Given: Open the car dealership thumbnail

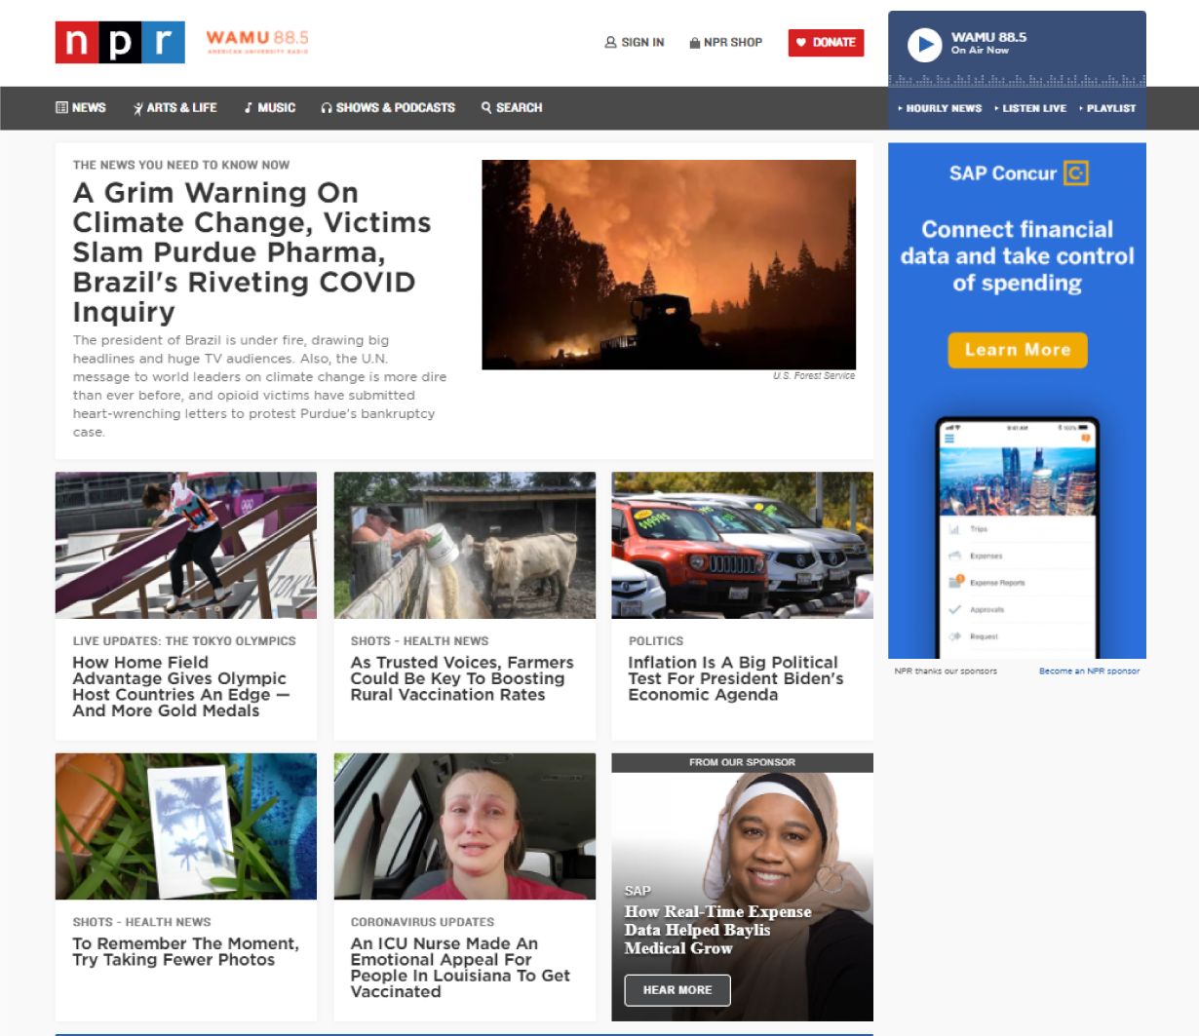Looking at the screenshot, I should 743,545.
